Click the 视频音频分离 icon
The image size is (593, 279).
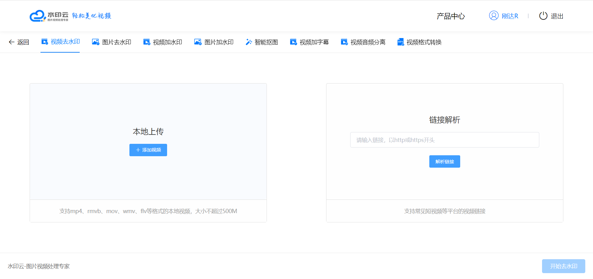pos(344,42)
